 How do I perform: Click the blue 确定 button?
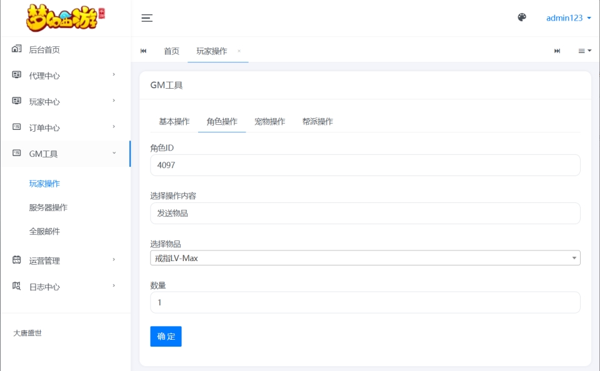click(166, 336)
